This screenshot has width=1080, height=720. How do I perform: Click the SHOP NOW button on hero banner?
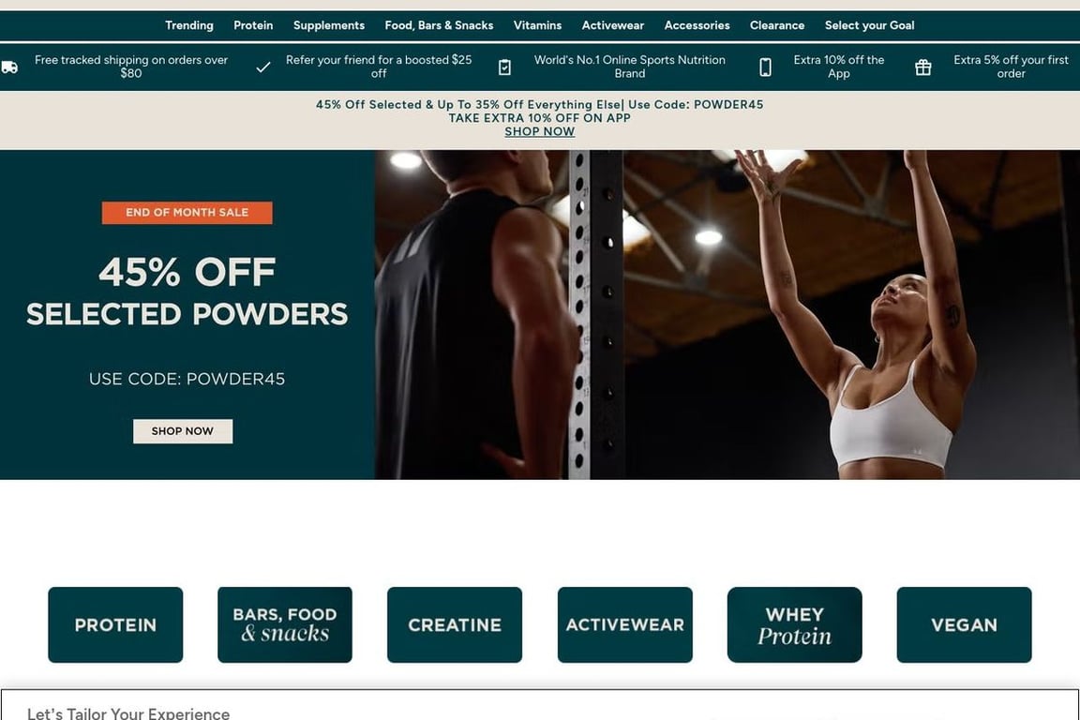click(x=183, y=431)
